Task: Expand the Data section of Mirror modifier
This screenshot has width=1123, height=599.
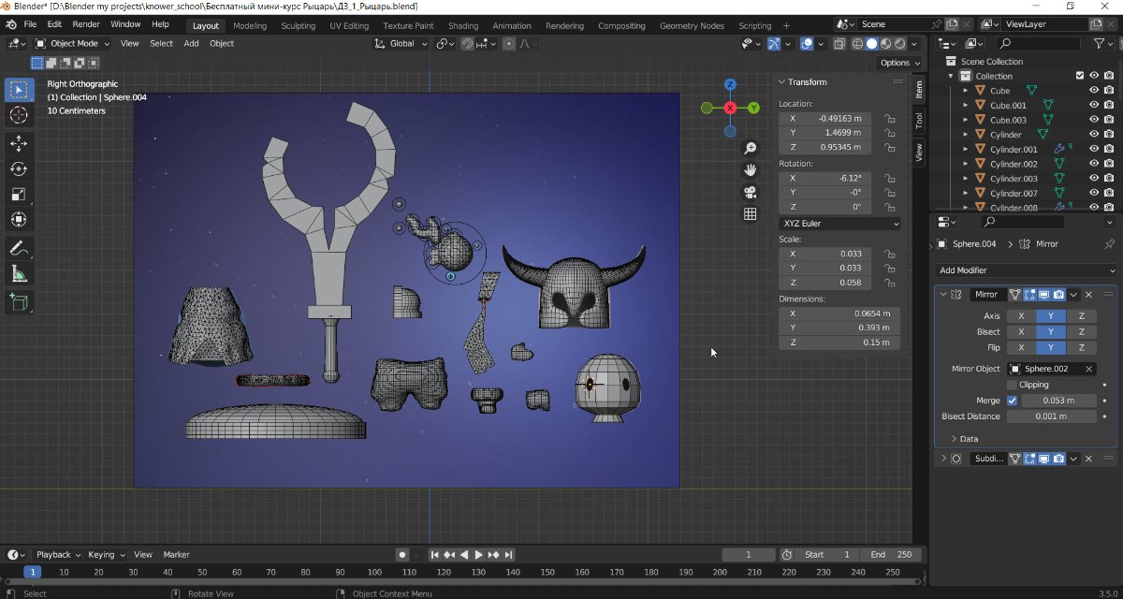Action: pos(964,439)
